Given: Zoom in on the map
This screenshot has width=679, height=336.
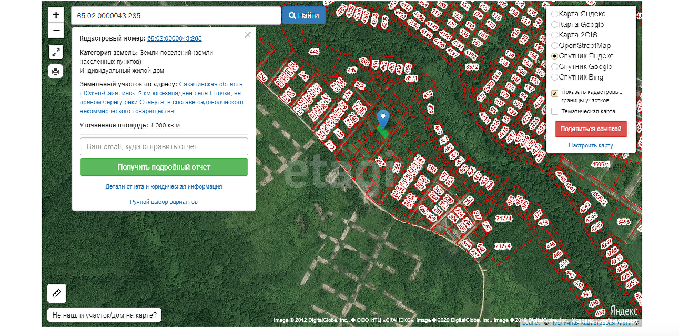Looking at the screenshot, I should click(x=56, y=15).
